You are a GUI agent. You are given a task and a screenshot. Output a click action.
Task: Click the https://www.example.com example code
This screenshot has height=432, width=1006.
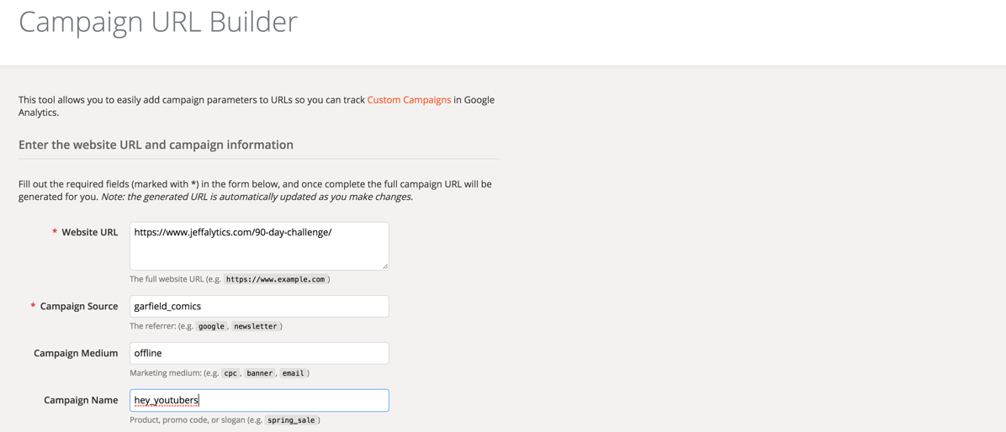(x=276, y=279)
